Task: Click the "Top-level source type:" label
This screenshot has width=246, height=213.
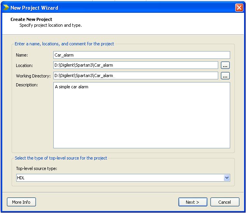Action: (36, 168)
